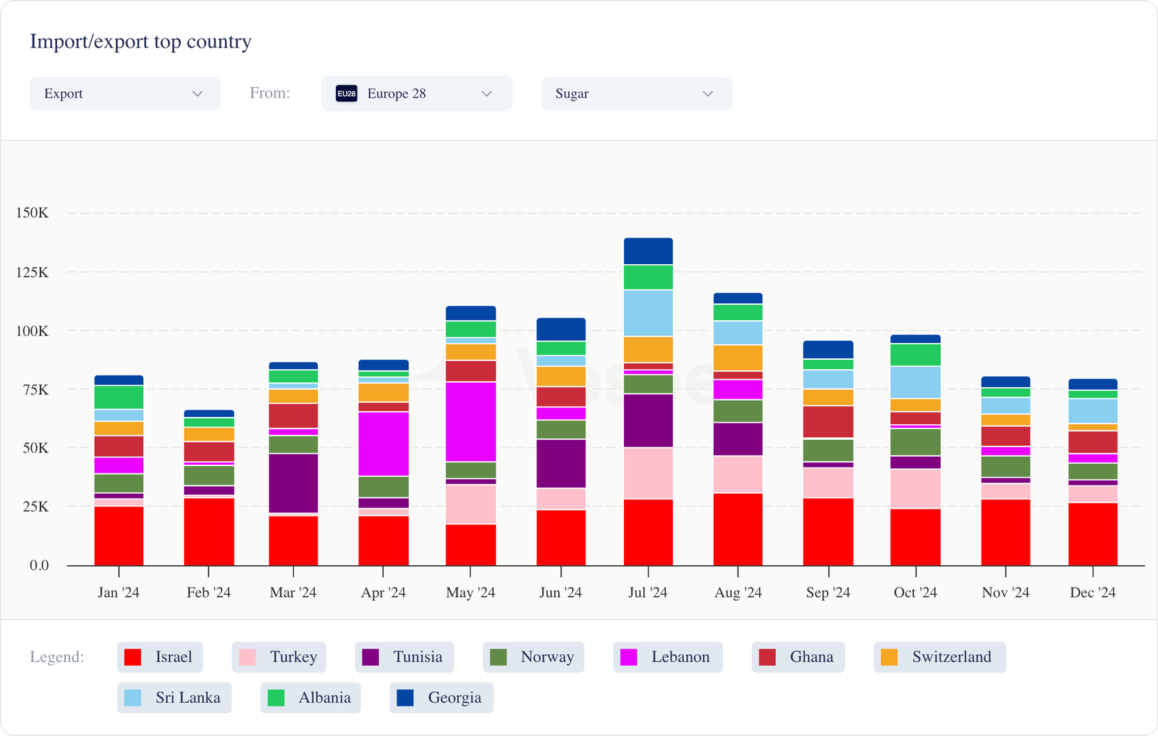Click the Lebanon segment in May '24 bar
Screen dimensions: 1158x736
point(470,421)
